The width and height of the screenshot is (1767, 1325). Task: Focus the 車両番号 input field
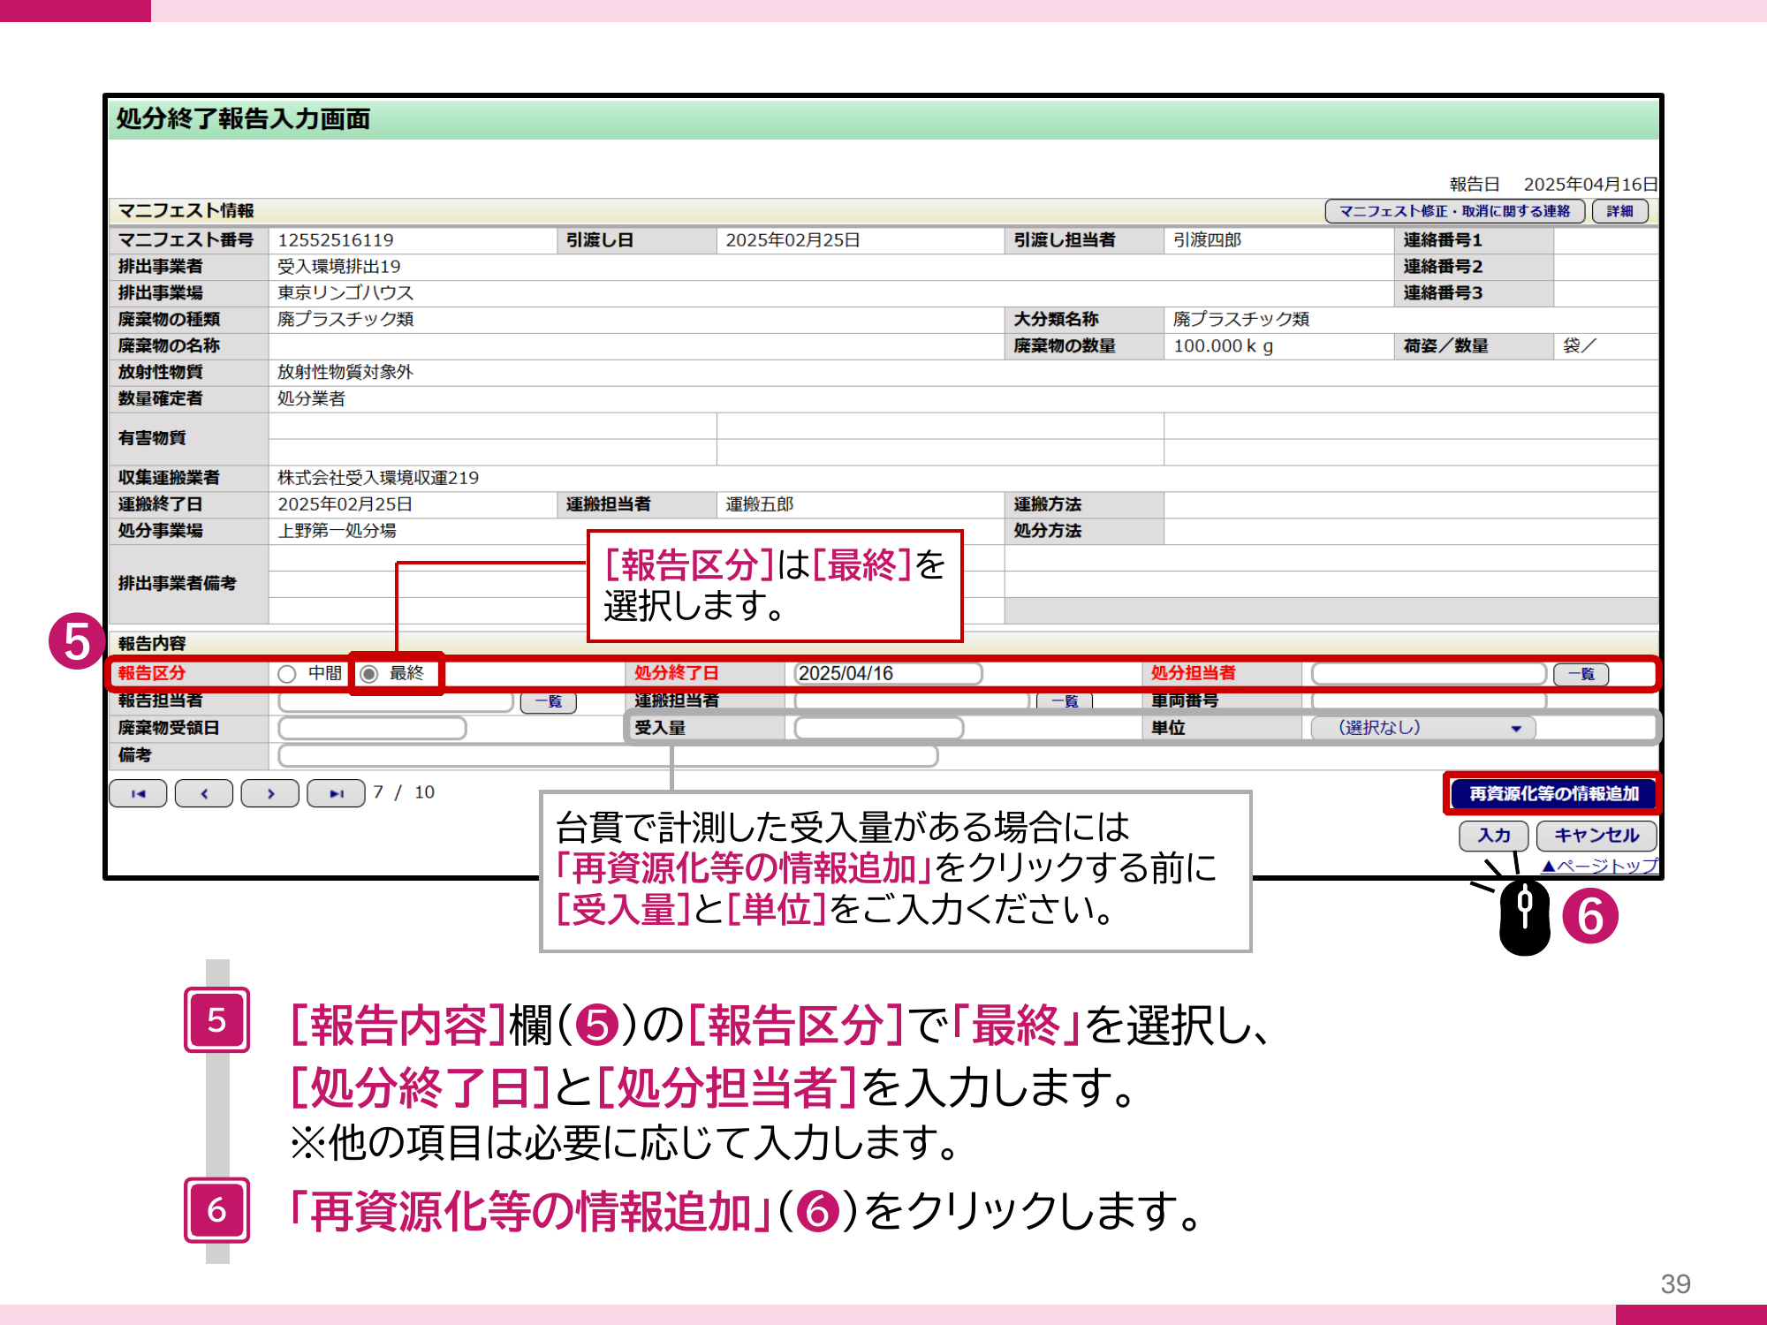point(1429,701)
